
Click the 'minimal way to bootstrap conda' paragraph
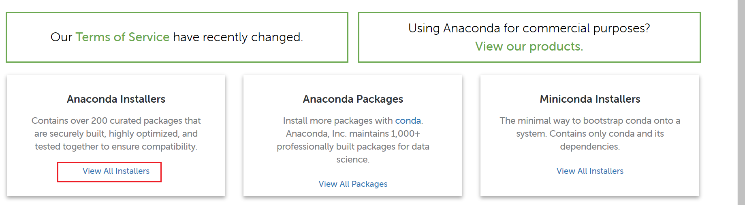[590, 120]
